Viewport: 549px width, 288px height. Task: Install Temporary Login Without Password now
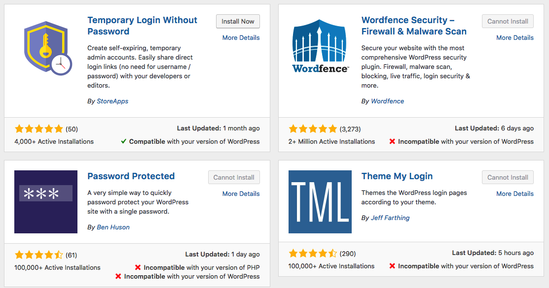[x=238, y=21]
